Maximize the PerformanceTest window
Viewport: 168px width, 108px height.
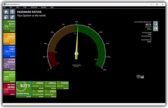[157, 4]
